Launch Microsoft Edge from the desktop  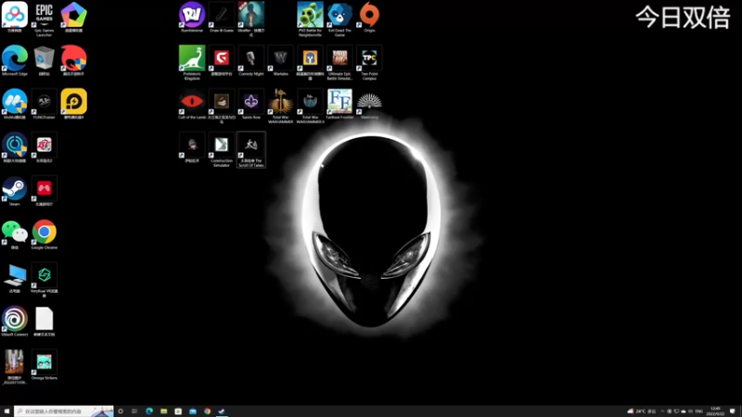[x=15, y=60]
